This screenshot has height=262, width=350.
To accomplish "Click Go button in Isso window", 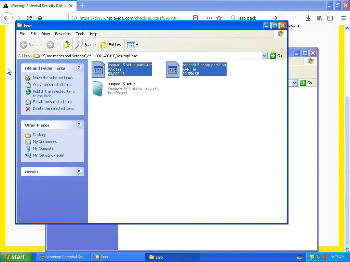I will click(x=276, y=56).
